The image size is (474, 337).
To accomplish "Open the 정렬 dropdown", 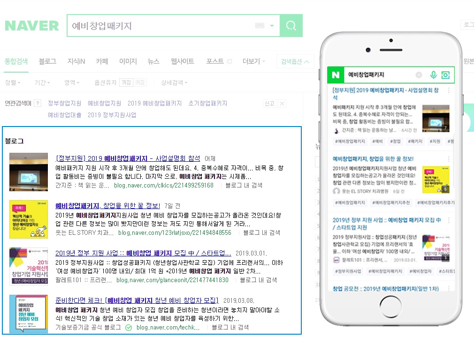I will point(12,82).
